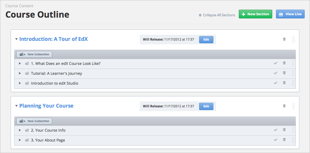The image size is (310, 153).
Task: Toggle the checkmark for 2. Your Course Info
Action: (275, 130)
